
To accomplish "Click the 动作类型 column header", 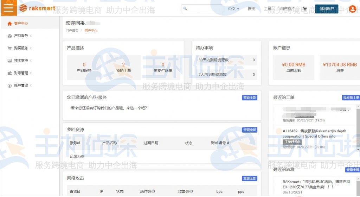I will [147, 191].
